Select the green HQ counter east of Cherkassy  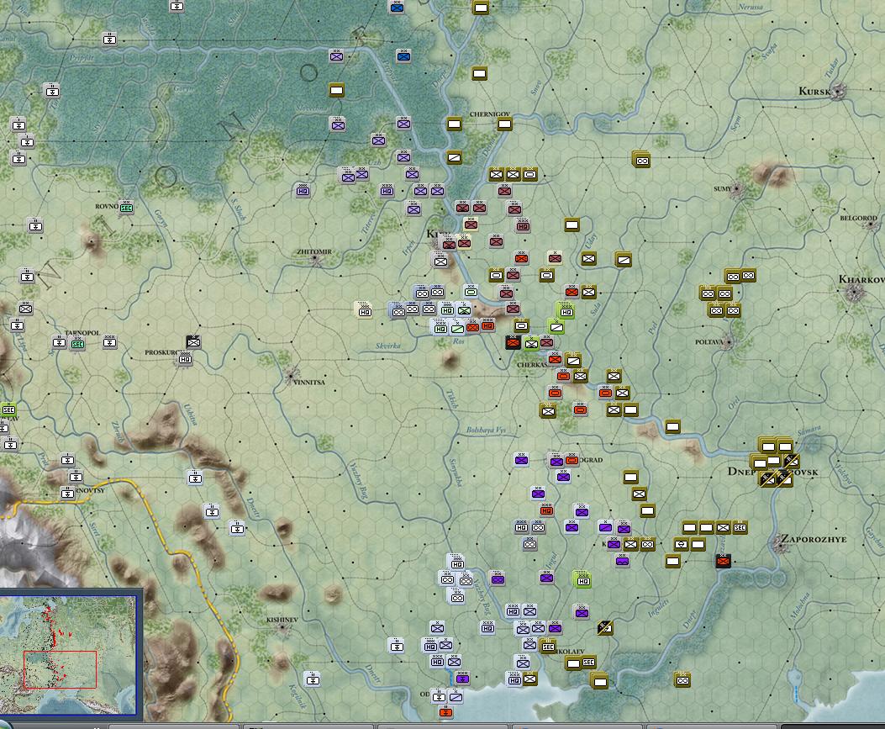[566, 312]
